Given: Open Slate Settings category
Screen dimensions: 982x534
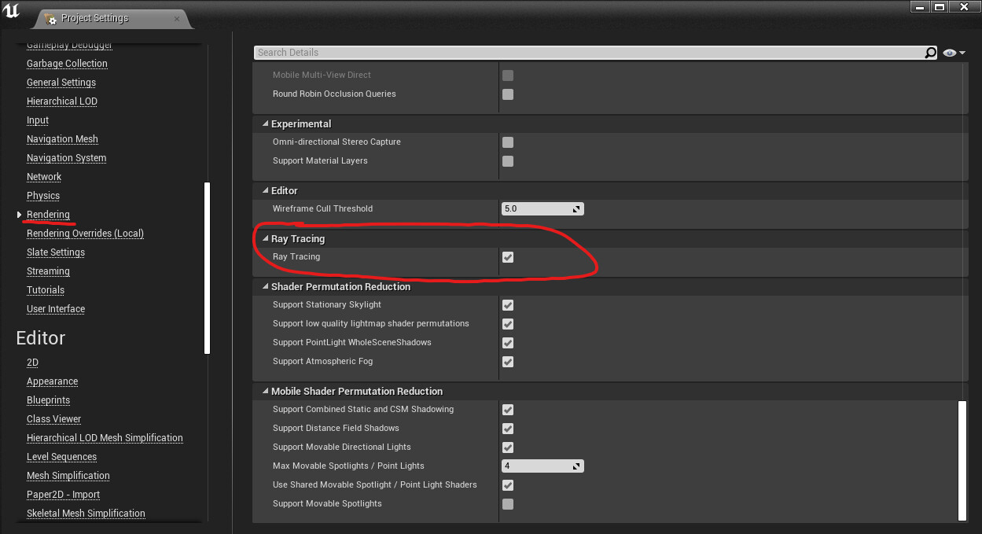Looking at the screenshot, I should (56, 252).
